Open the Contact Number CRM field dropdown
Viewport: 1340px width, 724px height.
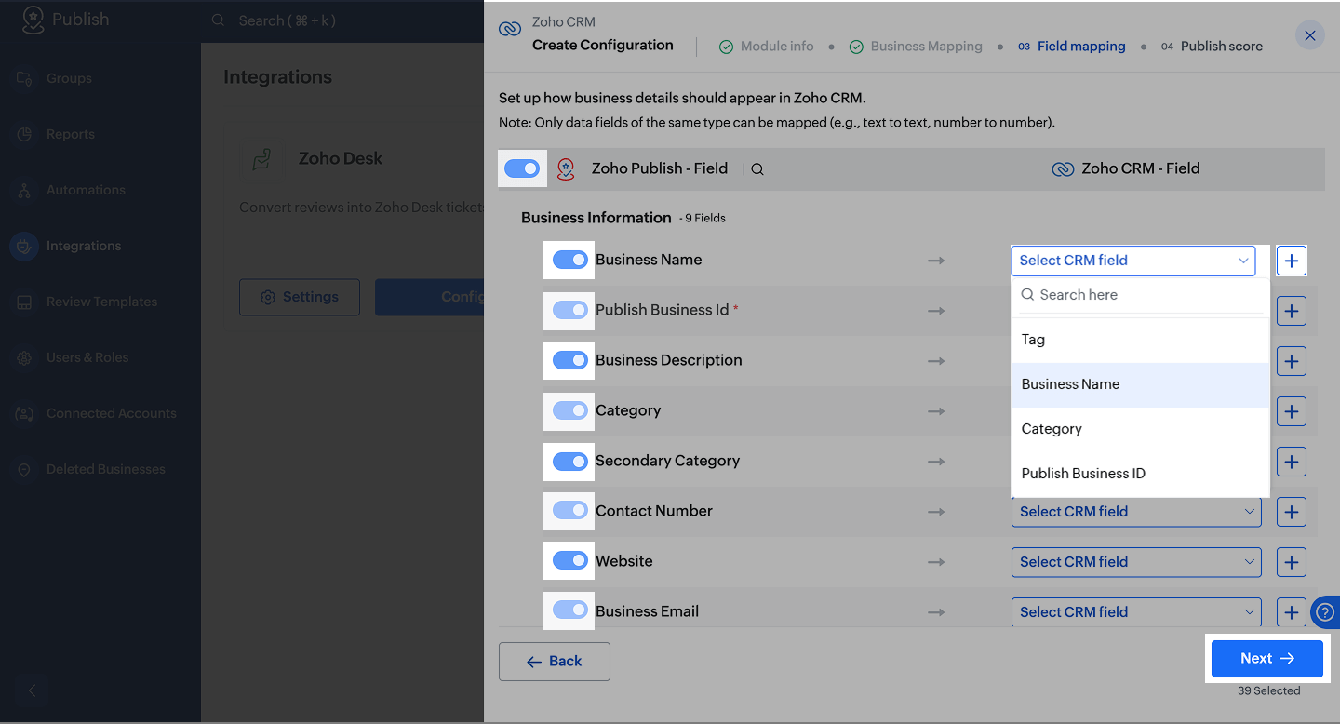pos(1135,512)
